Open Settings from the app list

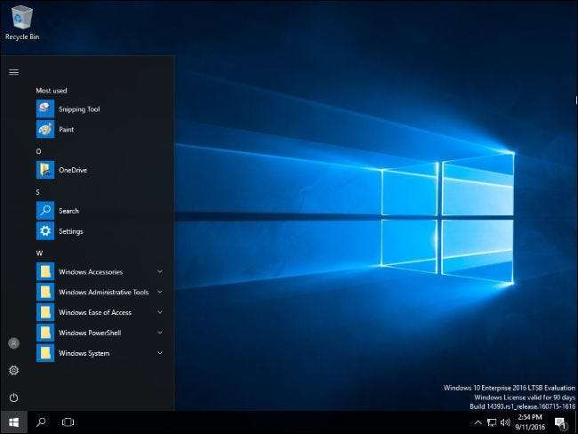coord(70,231)
